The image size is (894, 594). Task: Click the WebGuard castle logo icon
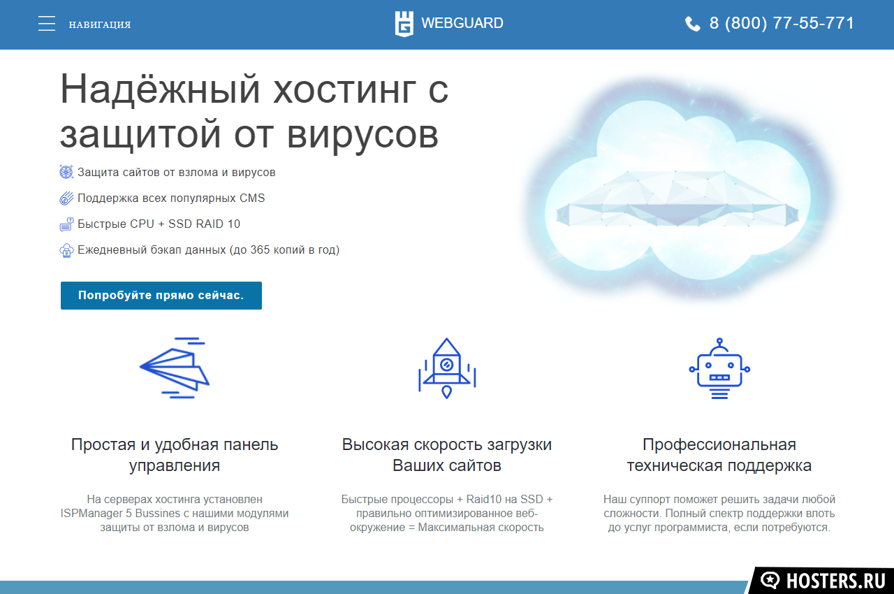(404, 23)
